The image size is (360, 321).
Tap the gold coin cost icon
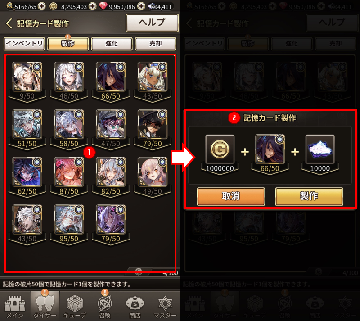coord(220,149)
